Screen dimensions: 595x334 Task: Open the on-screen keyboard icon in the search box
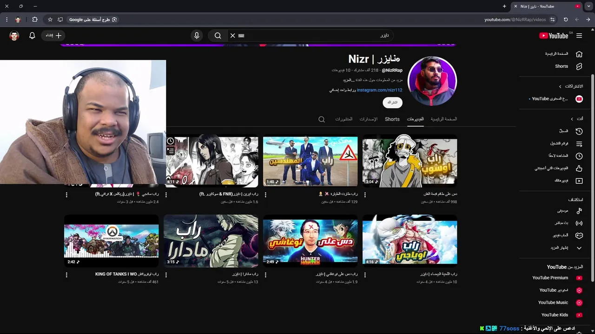(241, 36)
